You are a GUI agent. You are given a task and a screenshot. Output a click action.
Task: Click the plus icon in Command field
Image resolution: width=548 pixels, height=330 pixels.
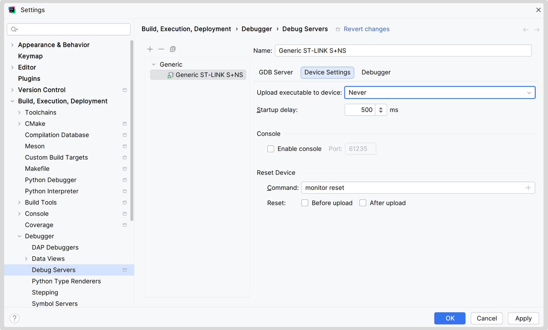[528, 188]
